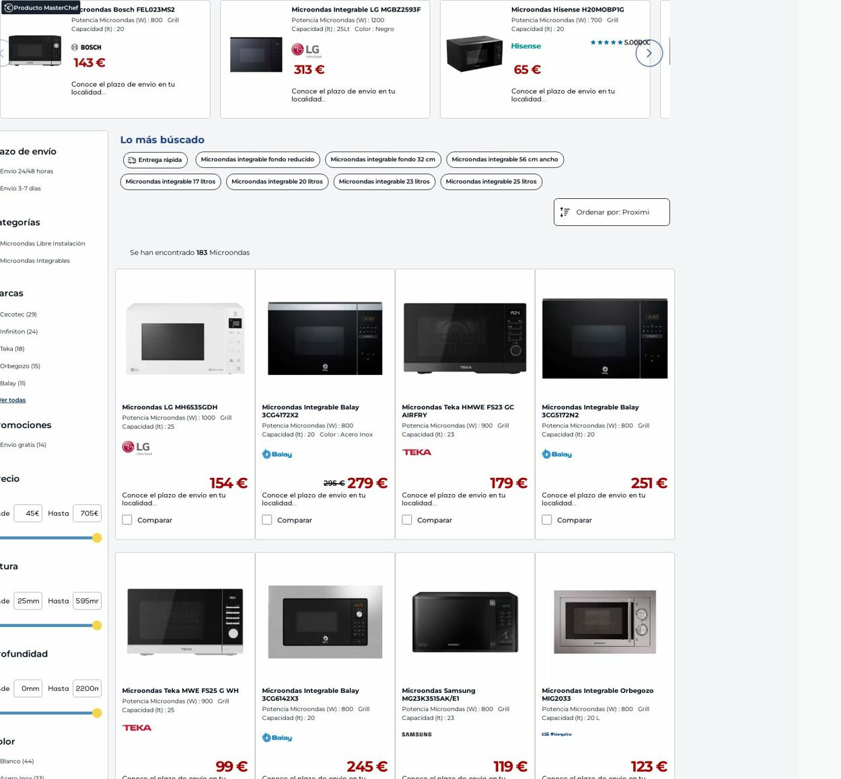Open Microondas Hisense H20MOBP1G title
Viewport: 841px width, 779px height.
(x=568, y=9)
